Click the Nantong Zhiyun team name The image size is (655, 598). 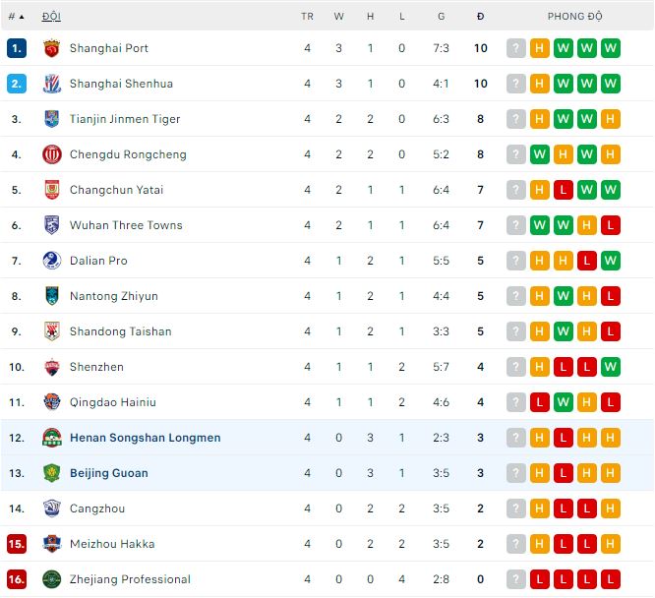point(113,296)
